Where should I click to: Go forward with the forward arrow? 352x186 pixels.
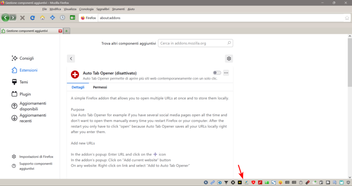(x=13, y=18)
